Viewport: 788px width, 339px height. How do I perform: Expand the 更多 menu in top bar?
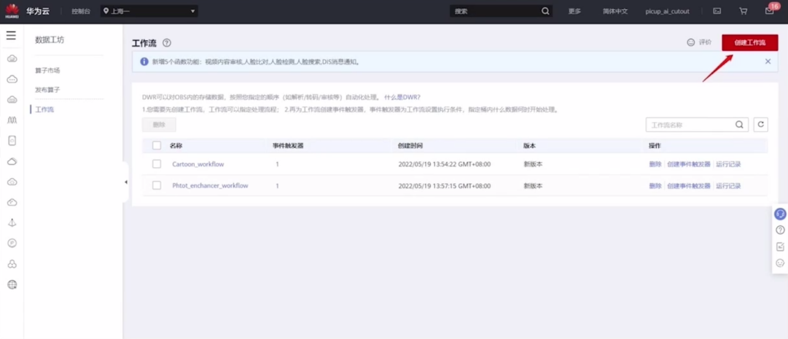click(x=574, y=11)
